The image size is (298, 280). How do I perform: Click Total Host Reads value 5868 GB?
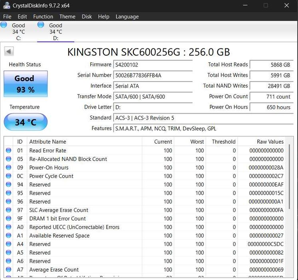272,65
